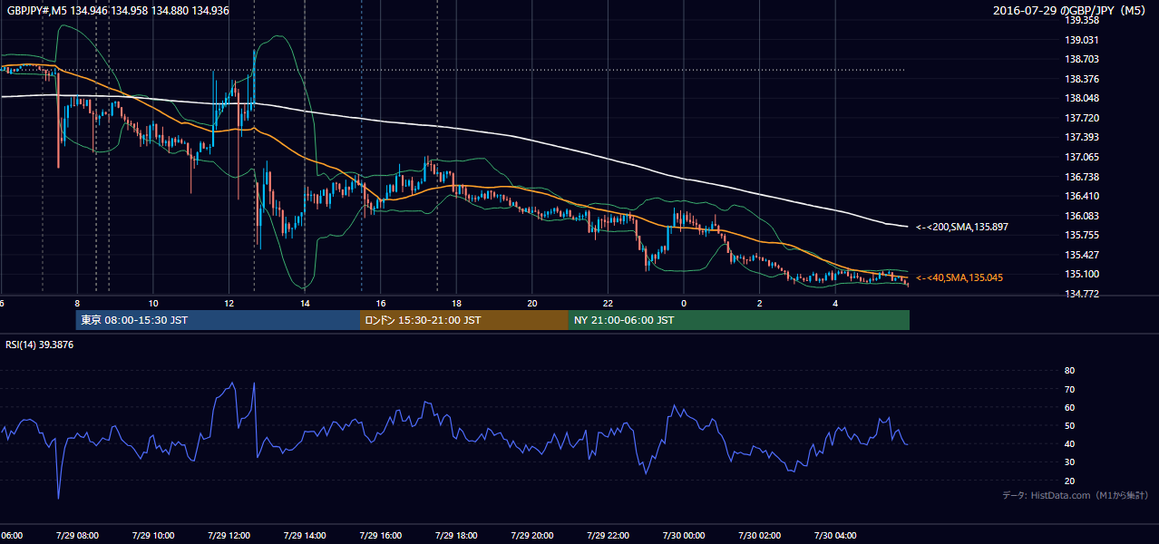Click the 40 SMA label reading 135.045
1159x544 pixels.
tap(960, 277)
